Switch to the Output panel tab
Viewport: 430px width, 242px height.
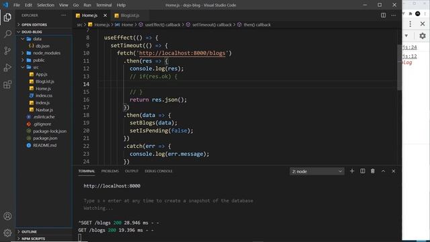(x=132, y=171)
